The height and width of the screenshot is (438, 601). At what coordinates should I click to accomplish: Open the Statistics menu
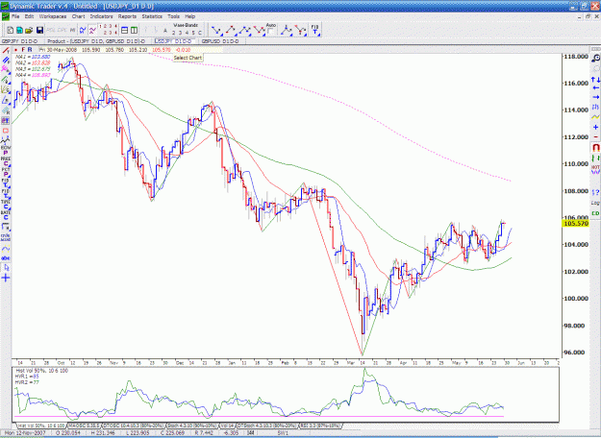(152, 16)
